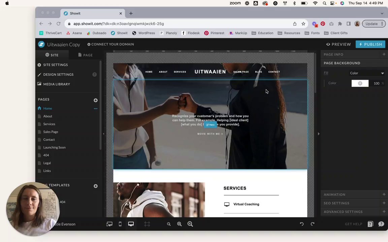Switch to side-by-side desktop and mobile view

coord(109,224)
